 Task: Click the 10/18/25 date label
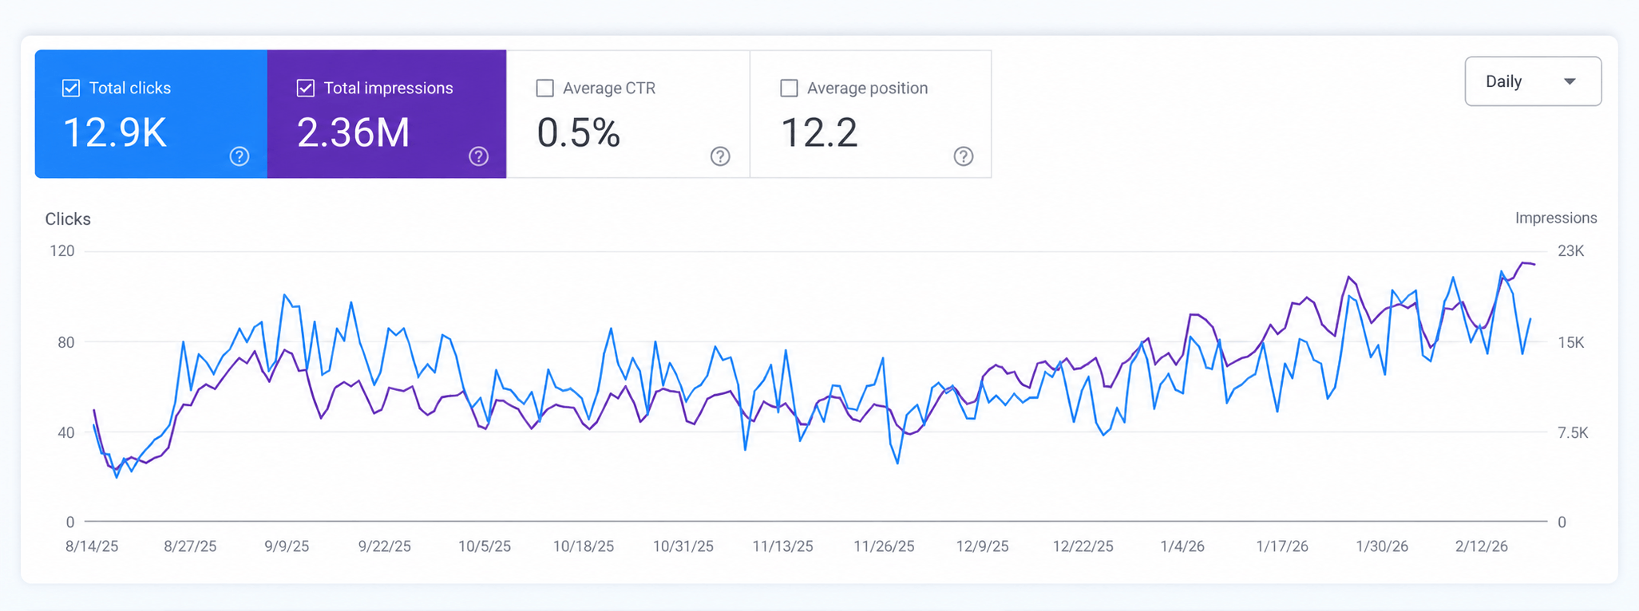point(584,546)
